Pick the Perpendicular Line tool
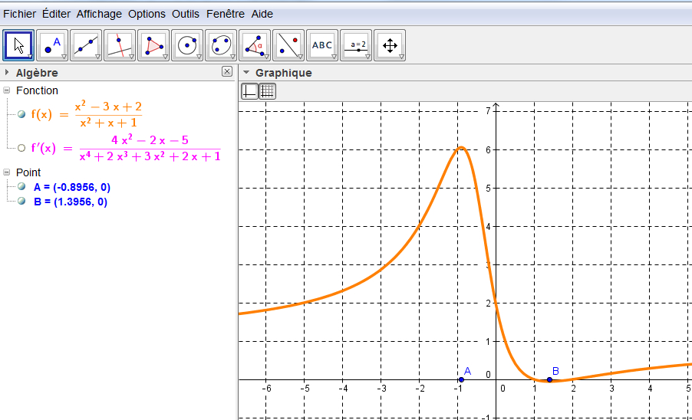692x420 pixels. tap(119, 45)
